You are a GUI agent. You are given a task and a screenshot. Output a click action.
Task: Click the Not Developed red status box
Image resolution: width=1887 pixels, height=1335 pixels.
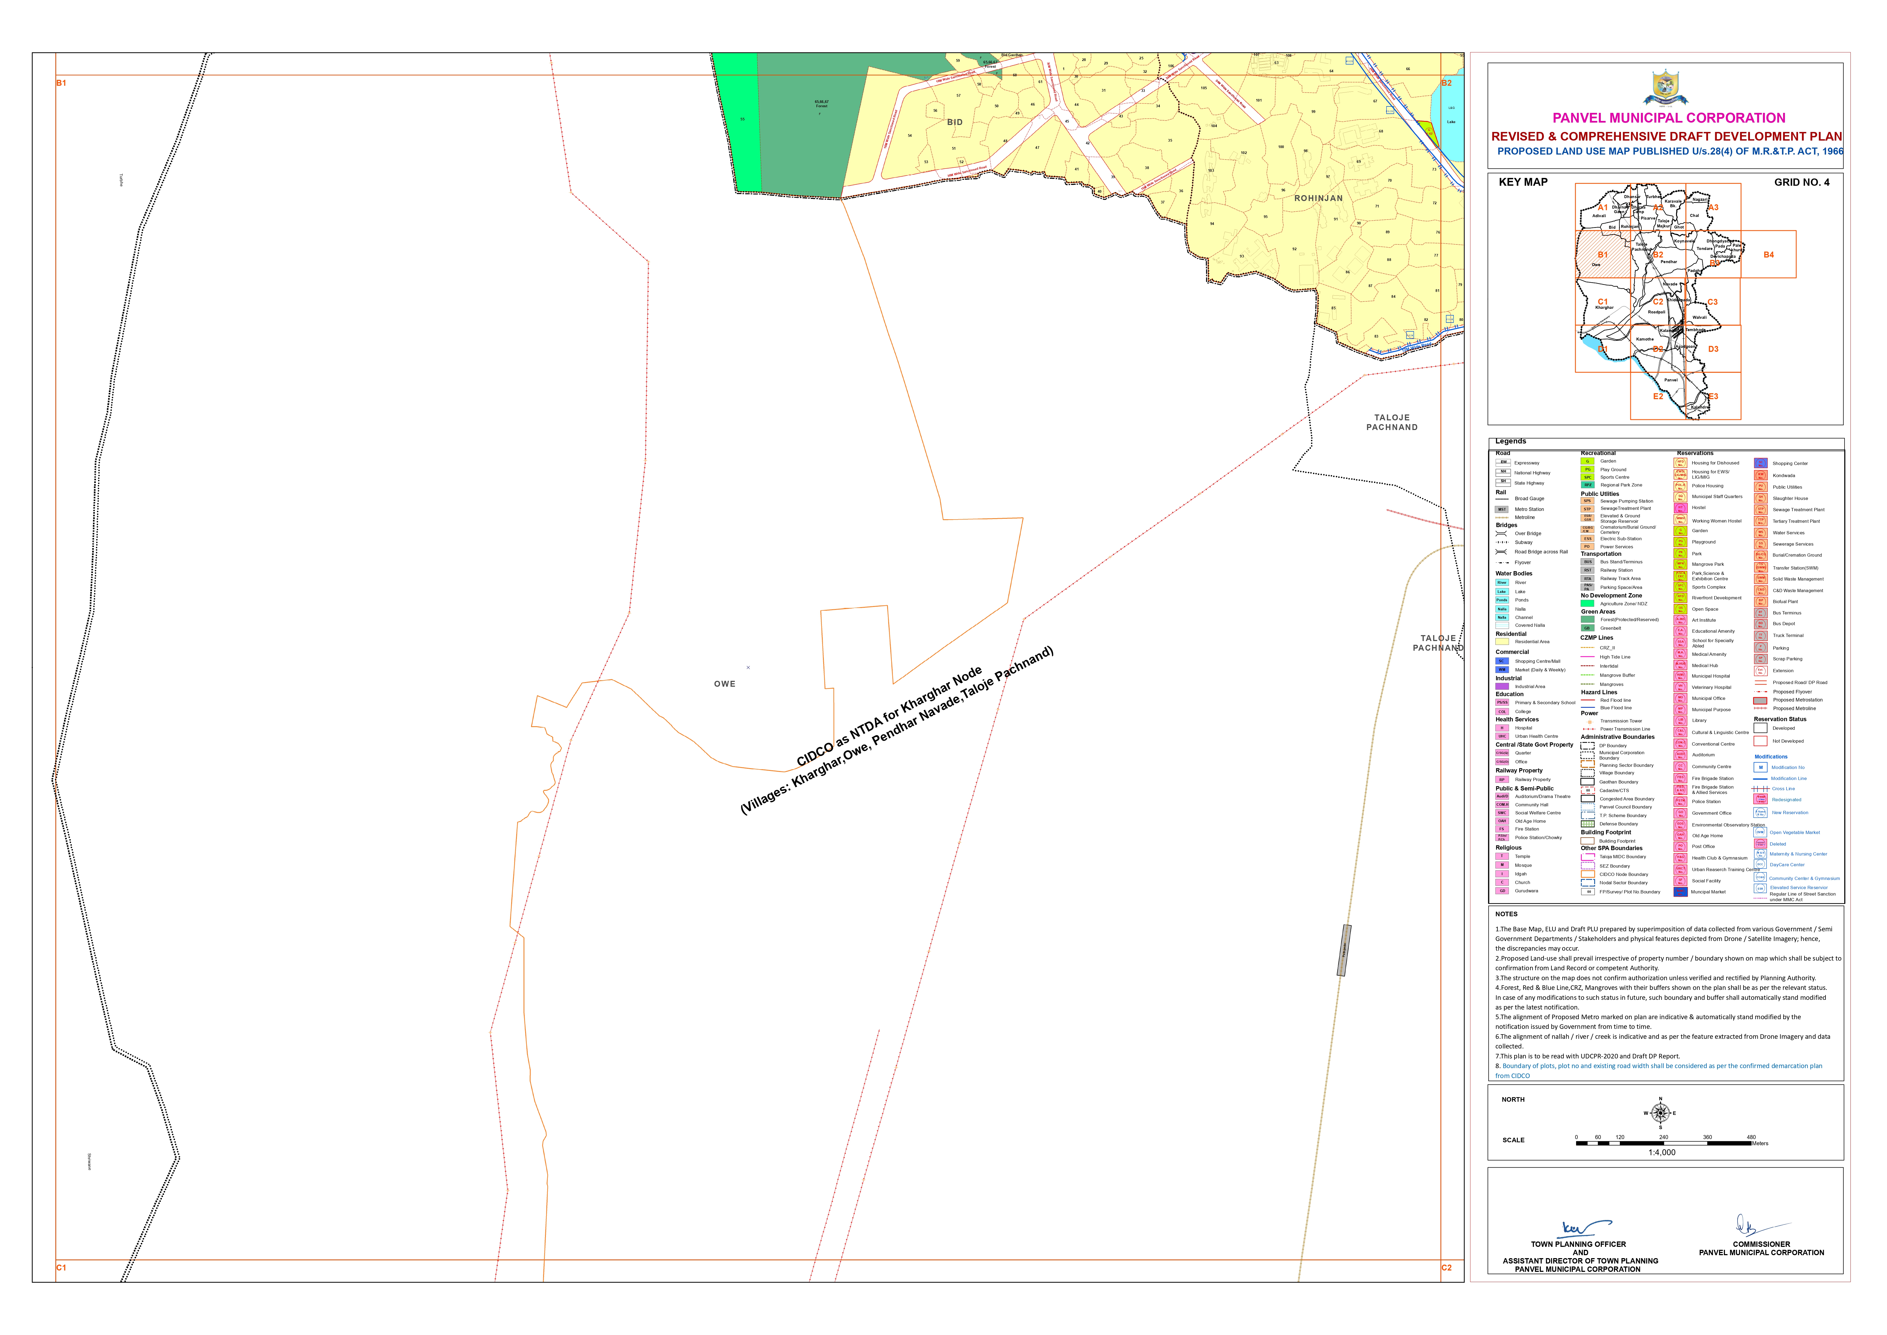pyautogui.click(x=1760, y=741)
